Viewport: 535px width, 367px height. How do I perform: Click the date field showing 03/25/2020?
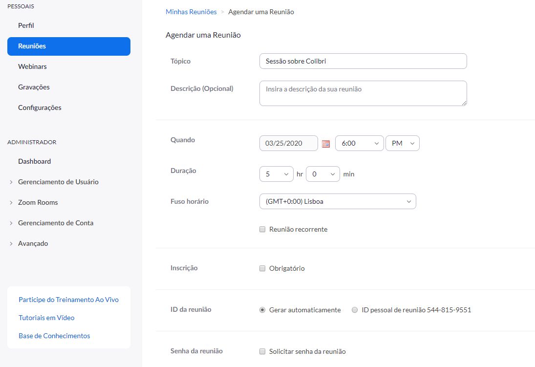pyautogui.click(x=288, y=143)
